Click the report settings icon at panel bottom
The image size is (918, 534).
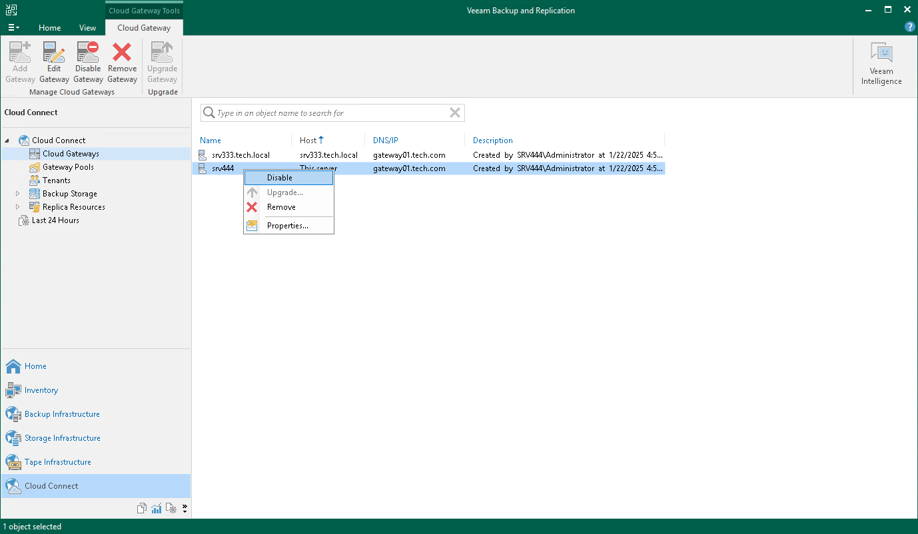(x=171, y=507)
